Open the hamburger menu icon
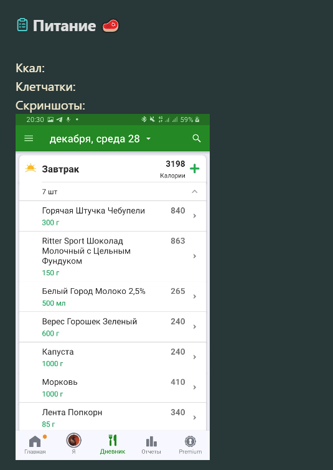Viewport: 333px width, 470px height. point(29,138)
